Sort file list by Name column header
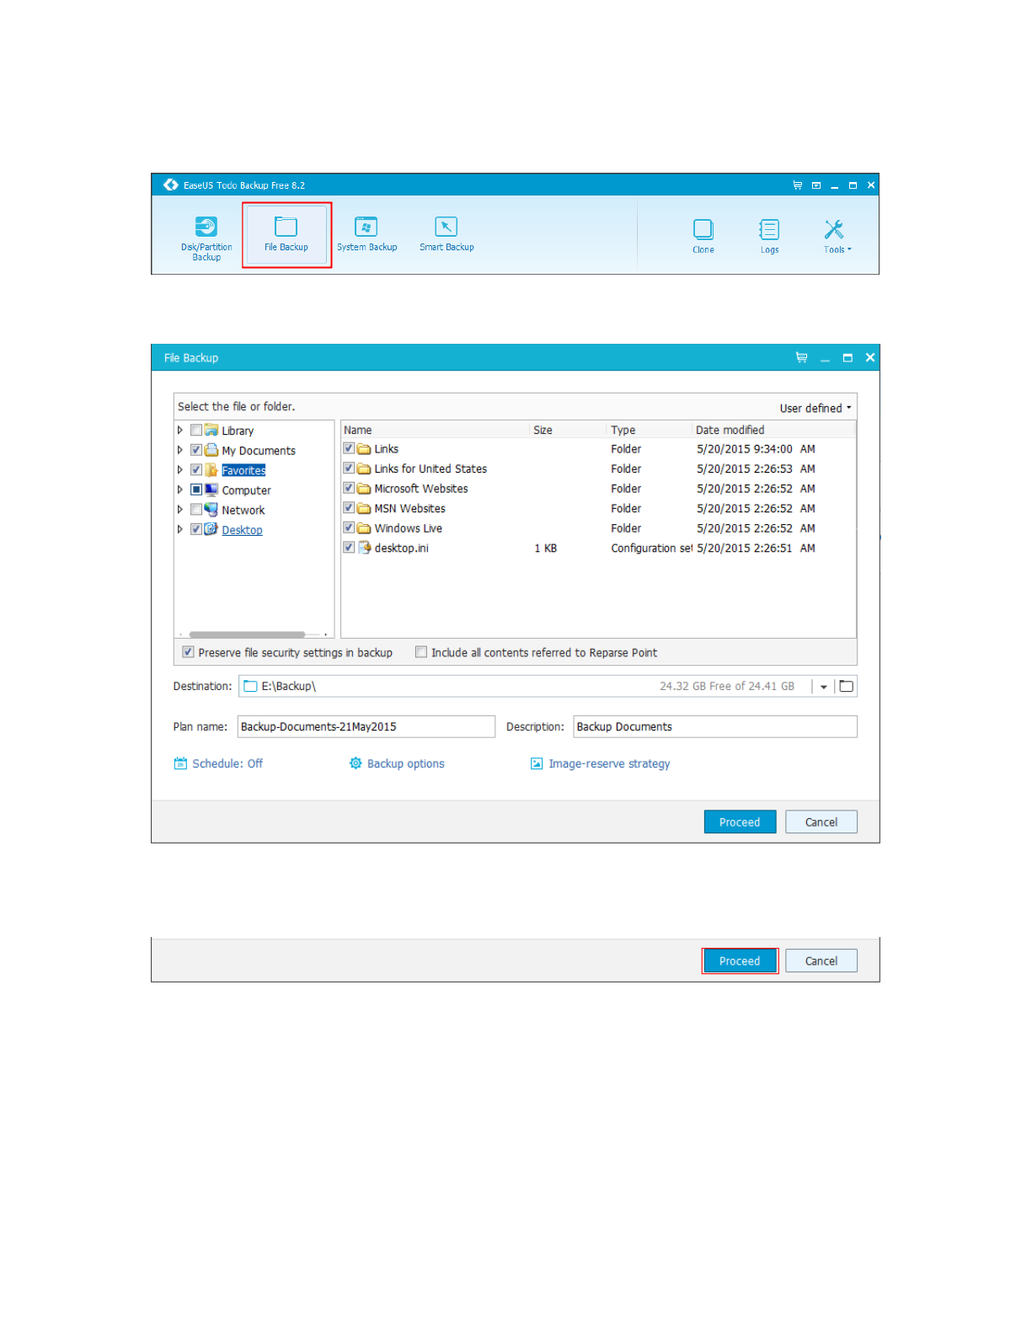Screen dimensions: 1032x1333 435,430
